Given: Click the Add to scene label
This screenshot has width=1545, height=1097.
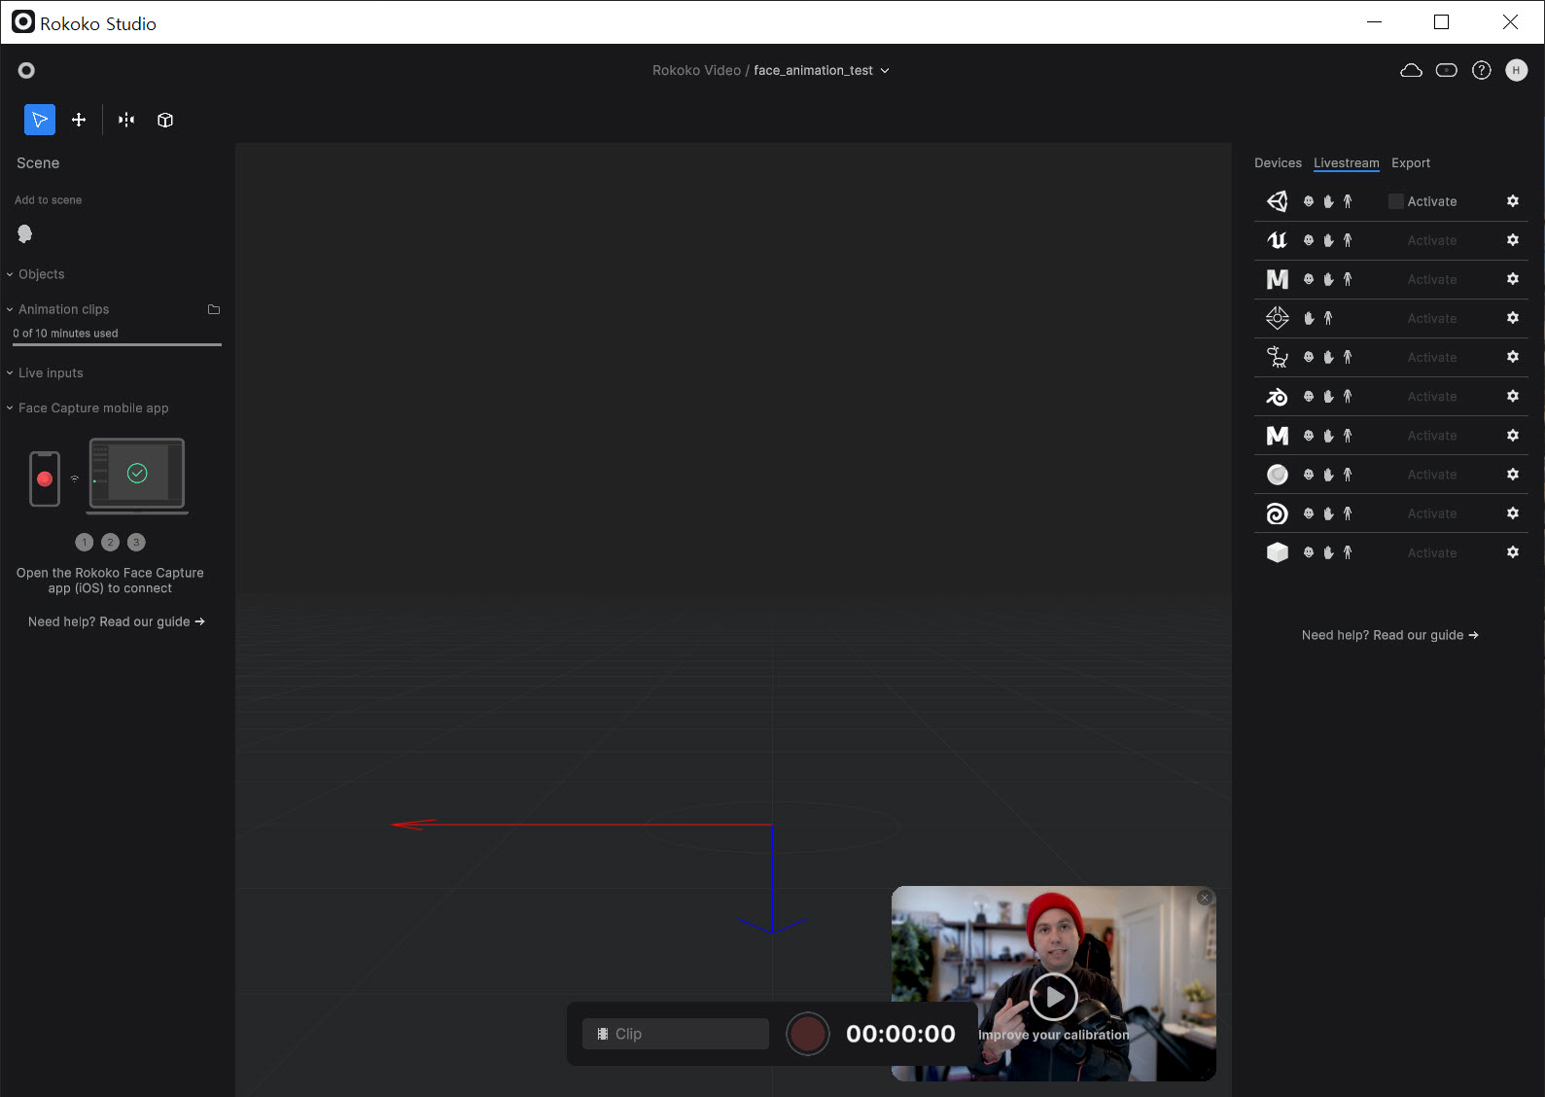Looking at the screenshot, I should [x=49, y=199].
